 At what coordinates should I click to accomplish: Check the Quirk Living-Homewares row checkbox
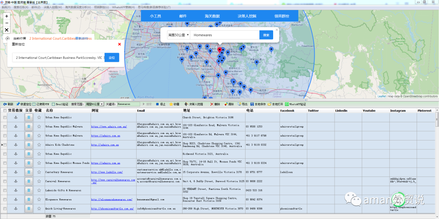[x=4, y=208]
